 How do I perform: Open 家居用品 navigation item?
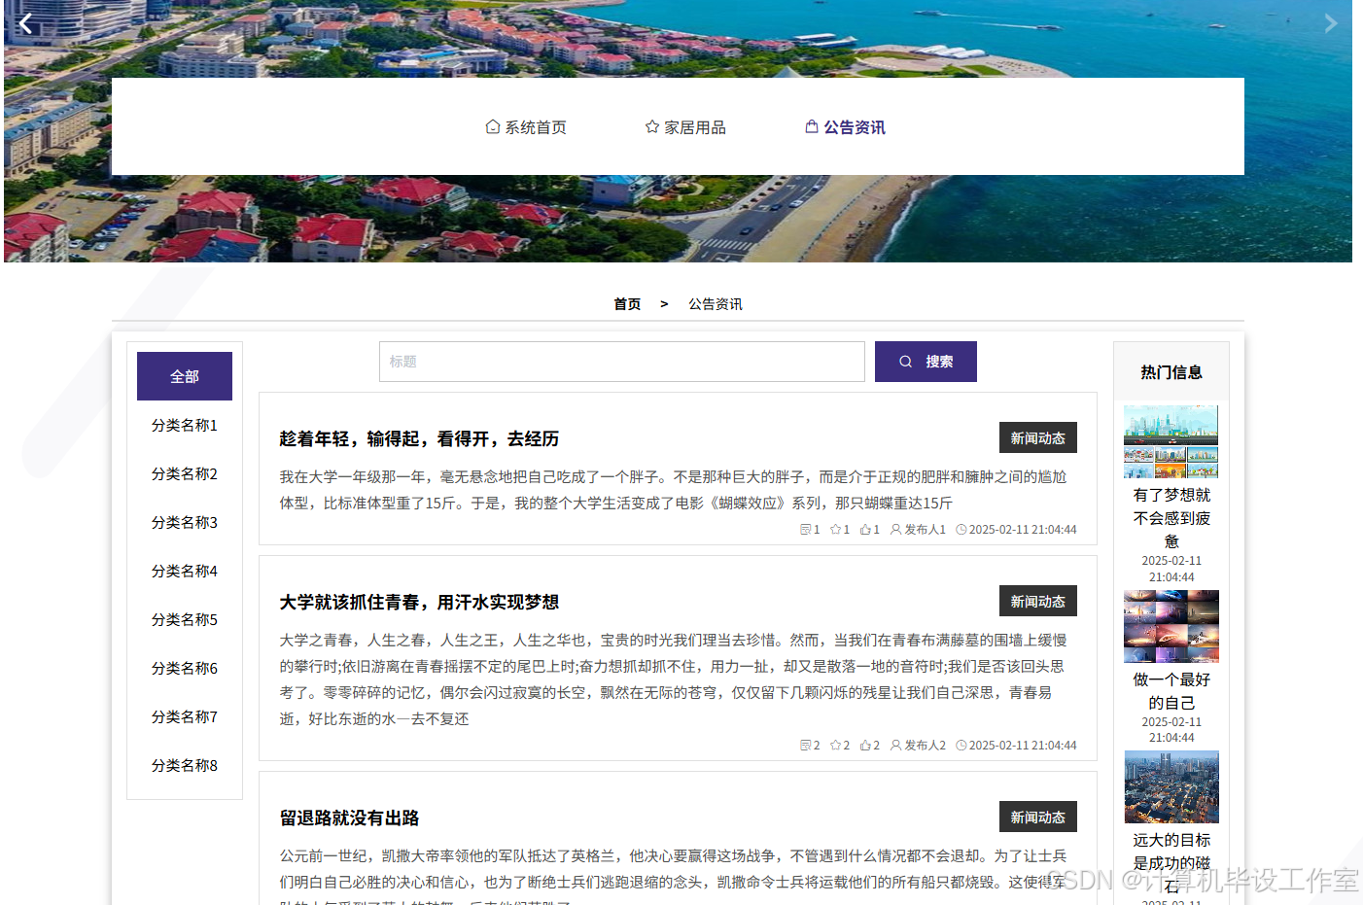tap(685, 127)
